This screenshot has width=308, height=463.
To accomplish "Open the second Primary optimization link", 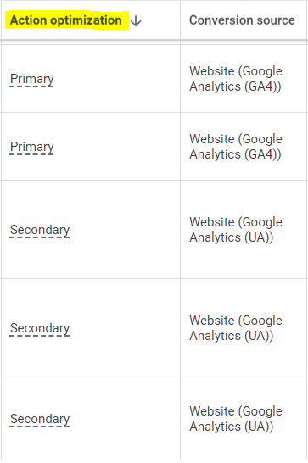I will tap(32, 147).
